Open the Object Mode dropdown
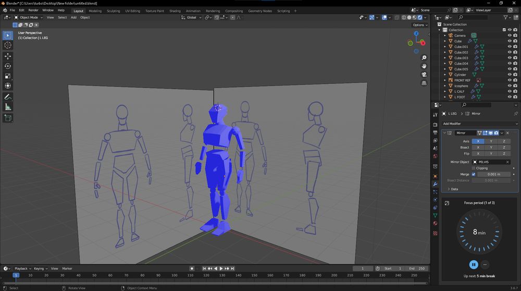521x291 pixels. click(29, 17)
